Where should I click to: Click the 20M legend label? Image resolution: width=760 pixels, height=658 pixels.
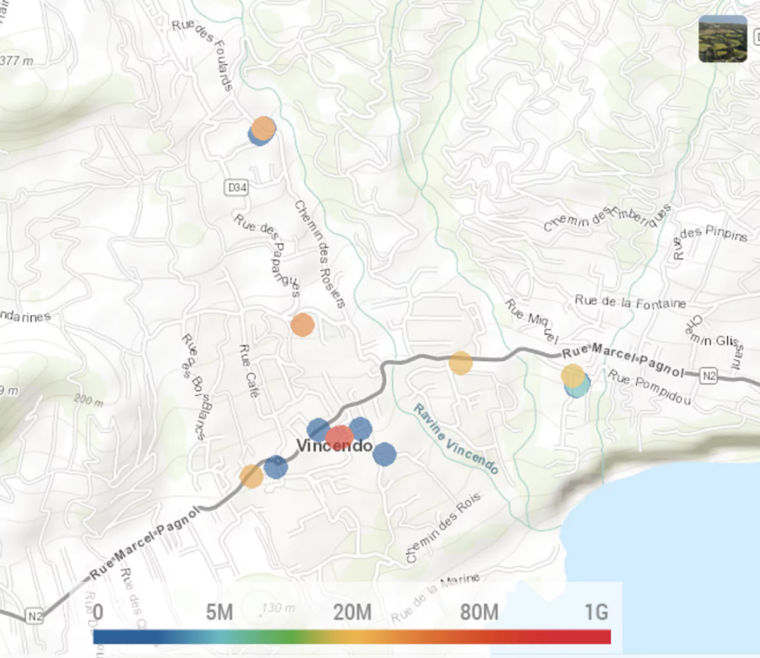[x=352, y=612]
